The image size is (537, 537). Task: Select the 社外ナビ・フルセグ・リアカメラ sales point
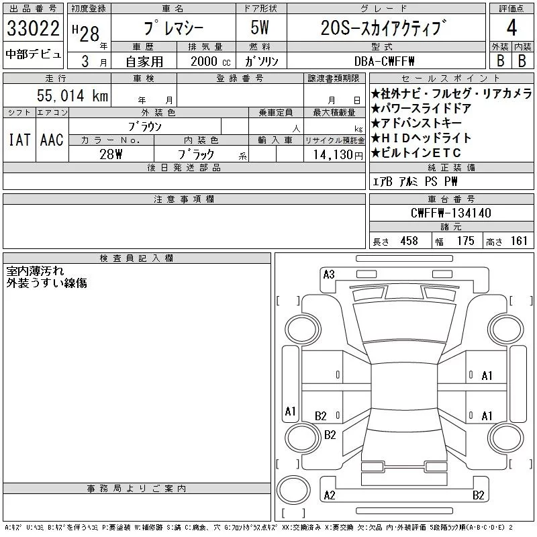(x=451, y=93)
